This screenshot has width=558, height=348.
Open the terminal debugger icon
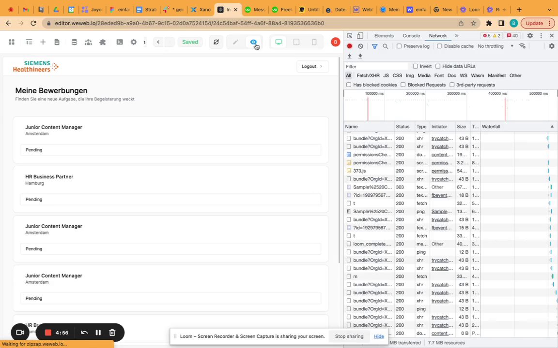point(120,42)
